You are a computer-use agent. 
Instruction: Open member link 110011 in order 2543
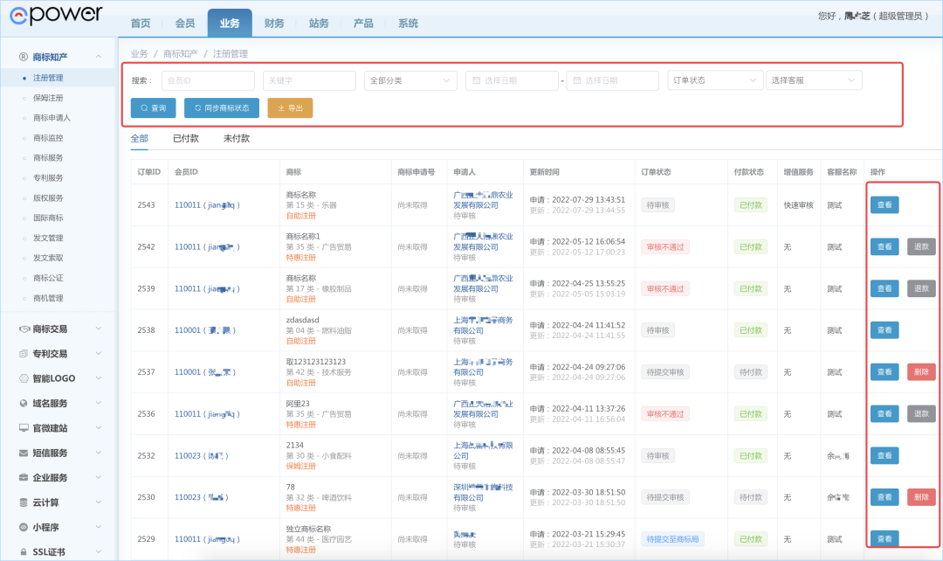tap(207, 205)
